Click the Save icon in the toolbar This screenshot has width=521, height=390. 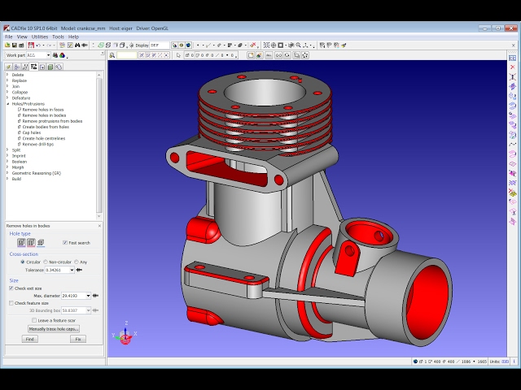pyautogui.click(x=16, y=45)
